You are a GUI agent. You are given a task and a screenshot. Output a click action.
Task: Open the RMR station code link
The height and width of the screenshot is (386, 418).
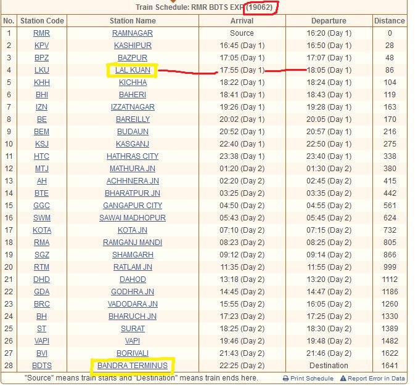[41, 33]
